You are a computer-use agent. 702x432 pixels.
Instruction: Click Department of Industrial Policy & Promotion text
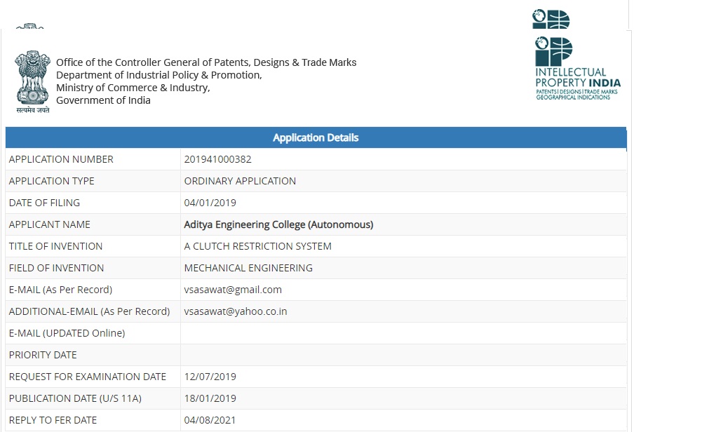(159, 75)
